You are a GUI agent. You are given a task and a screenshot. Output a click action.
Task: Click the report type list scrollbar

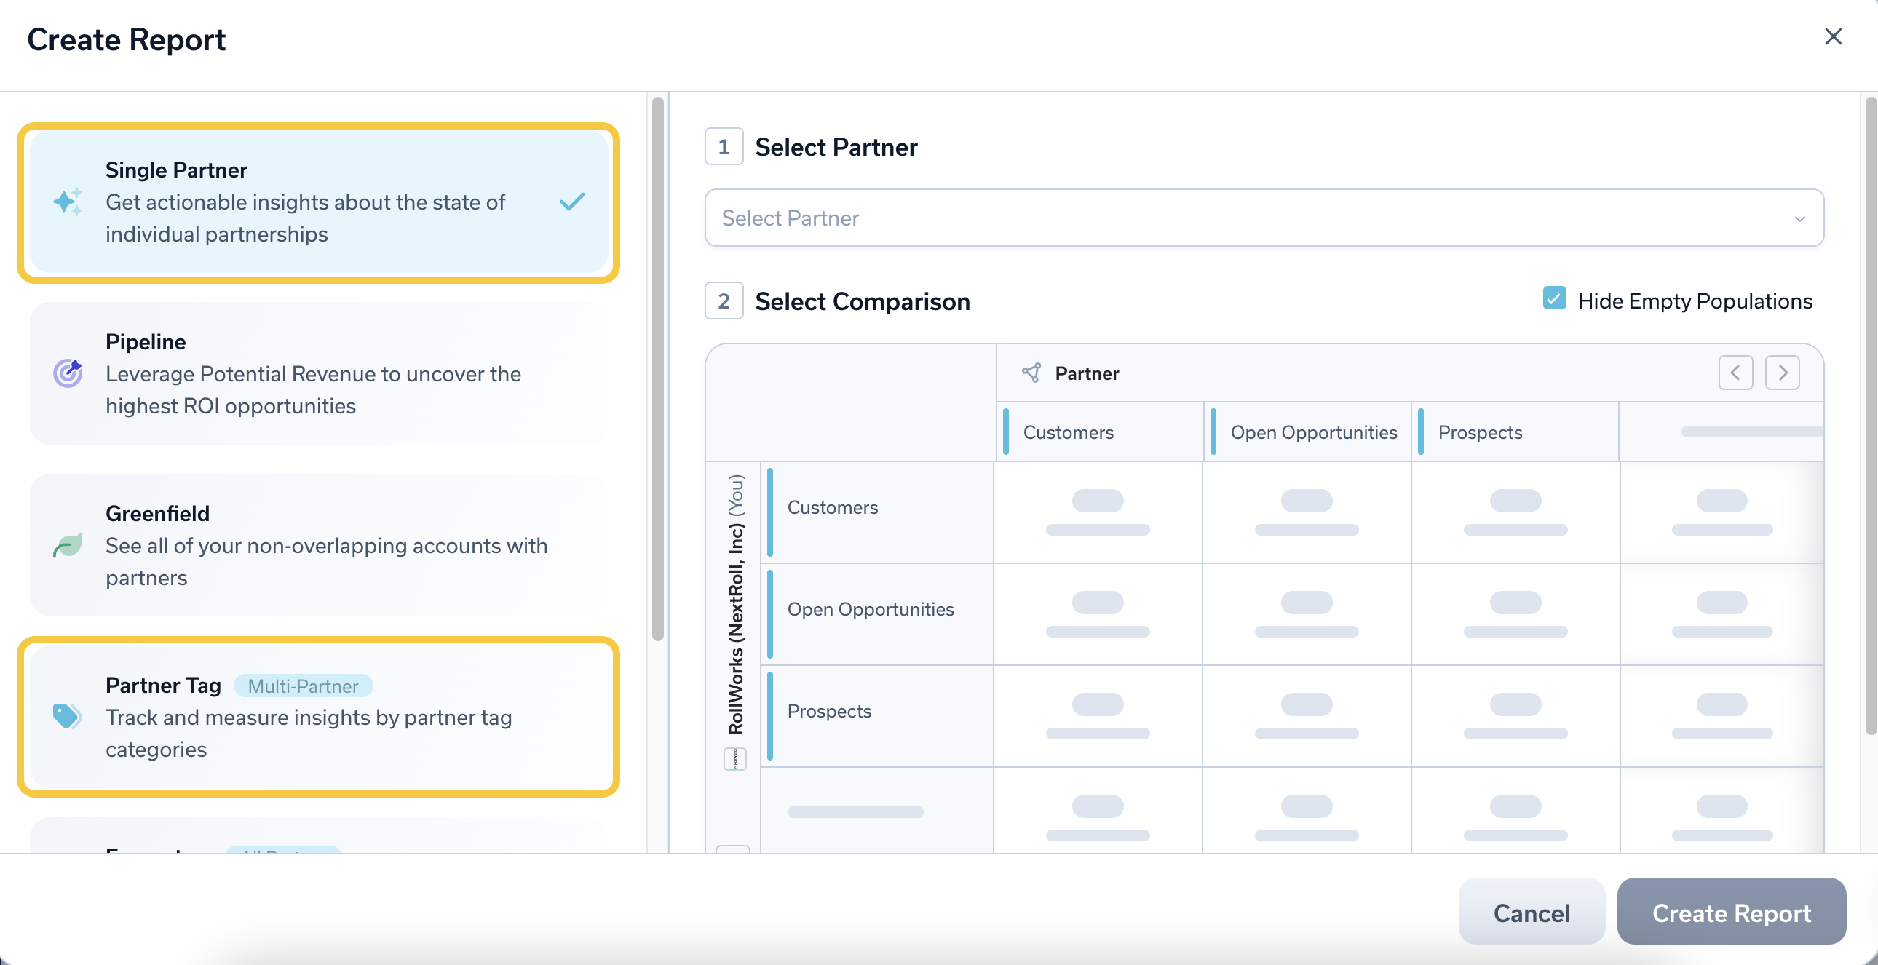point(657,368)
